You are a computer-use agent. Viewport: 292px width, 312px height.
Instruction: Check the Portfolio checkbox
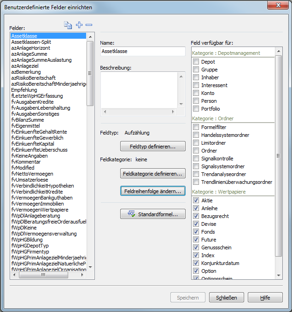[196, 109]
